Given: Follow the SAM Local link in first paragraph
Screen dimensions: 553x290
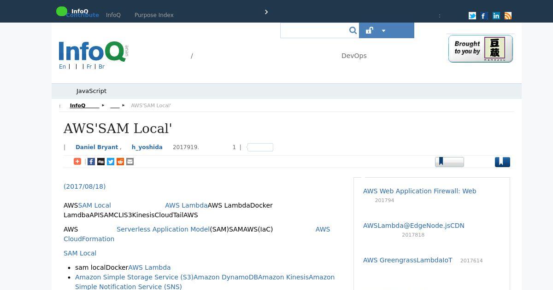Looking at the screenshot, I should coord(94,205).
